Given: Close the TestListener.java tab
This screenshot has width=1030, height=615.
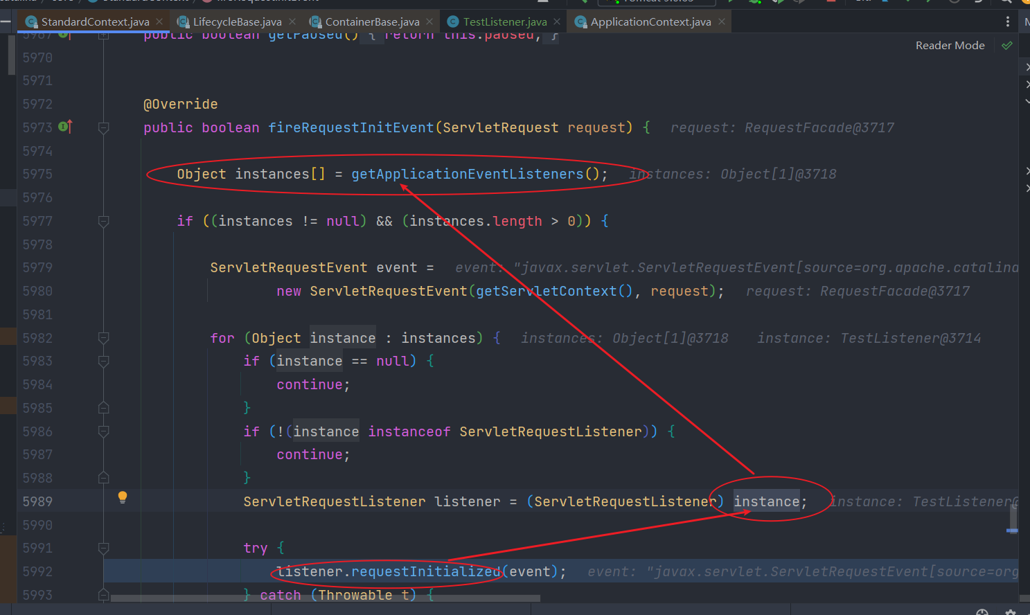Looking at the screenshot, I should coord(558,21).
